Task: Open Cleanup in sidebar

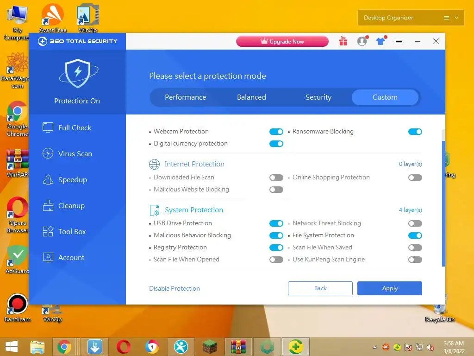Action: click(x=77, y=206)
